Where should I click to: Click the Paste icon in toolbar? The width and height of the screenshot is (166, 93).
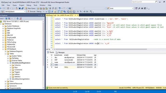coord(56,8)
